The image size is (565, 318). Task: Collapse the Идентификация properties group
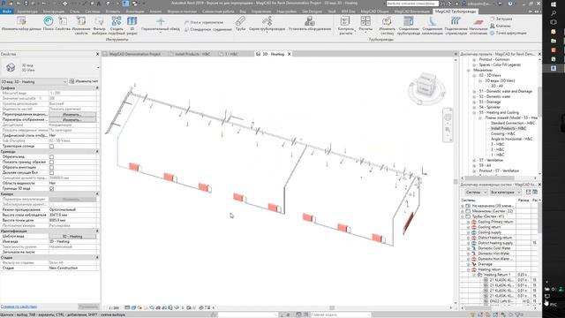point(97,231)
